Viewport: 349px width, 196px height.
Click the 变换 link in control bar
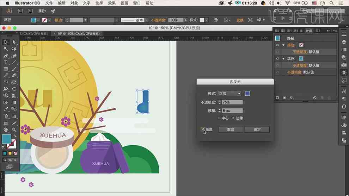coord(240,20)
